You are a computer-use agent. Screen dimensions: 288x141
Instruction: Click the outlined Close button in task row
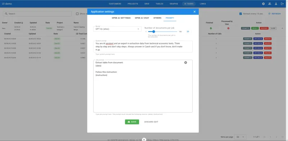pos(273,28)
